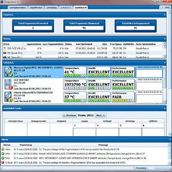This screenshot has height=172, width=172.
Task: Collapse the S.M.A.R.T. panel
Action: (165, 63)
